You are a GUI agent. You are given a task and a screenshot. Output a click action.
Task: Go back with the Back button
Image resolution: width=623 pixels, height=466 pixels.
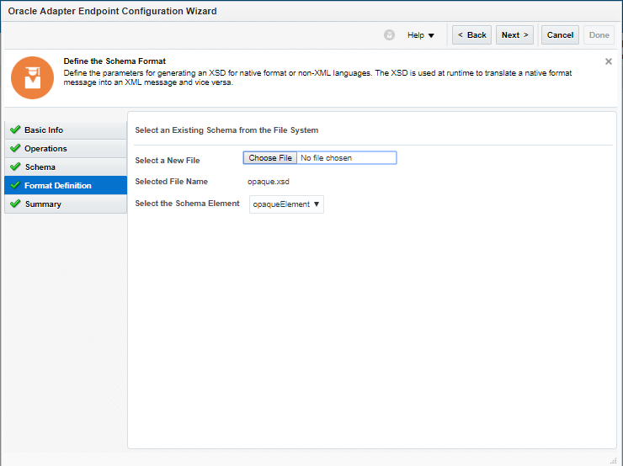point(471,35)
